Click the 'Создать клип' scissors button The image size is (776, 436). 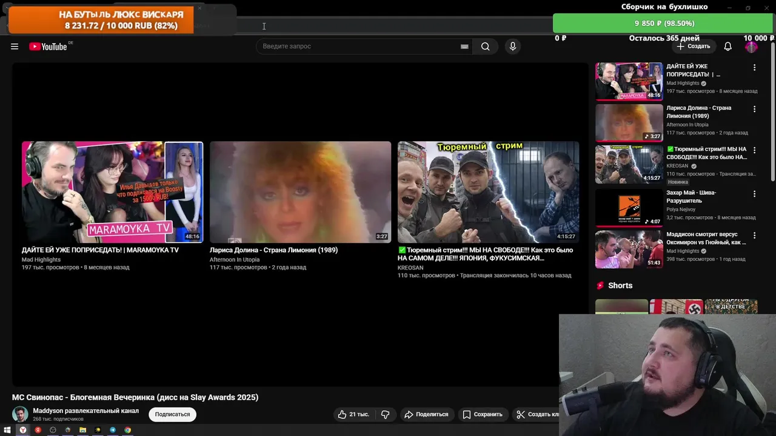[x=536, y=414]
